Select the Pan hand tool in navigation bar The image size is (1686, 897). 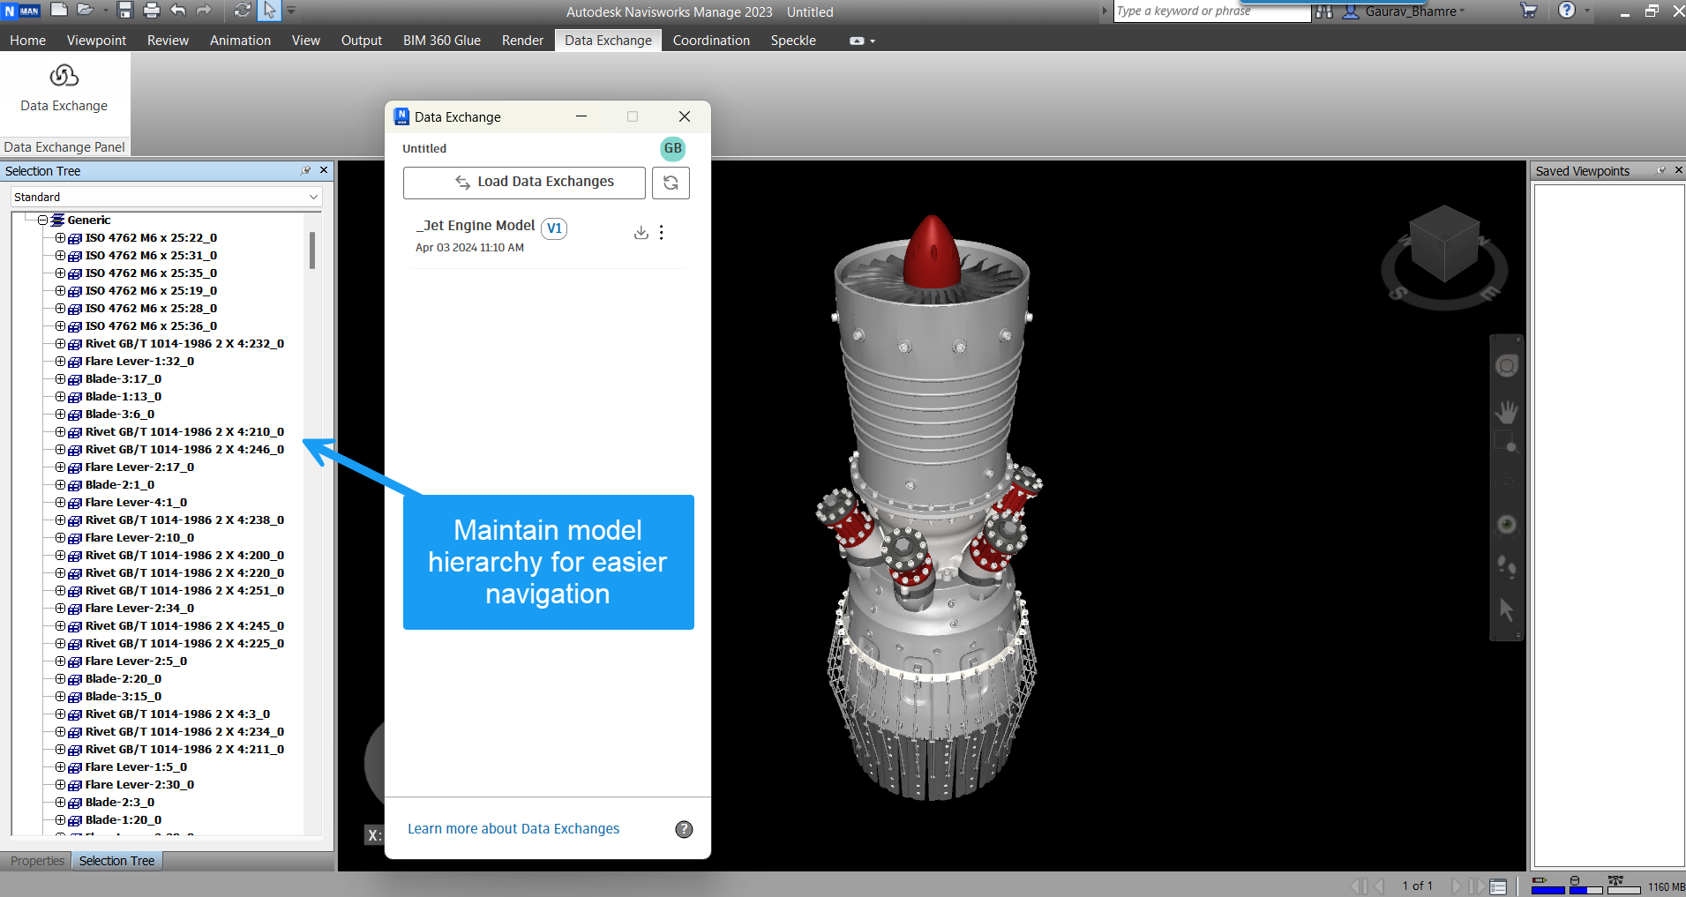click(x=1507, y=412)
